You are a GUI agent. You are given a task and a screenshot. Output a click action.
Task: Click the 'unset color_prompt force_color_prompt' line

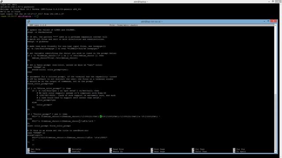pyautogui.click(x=49, y=126)
